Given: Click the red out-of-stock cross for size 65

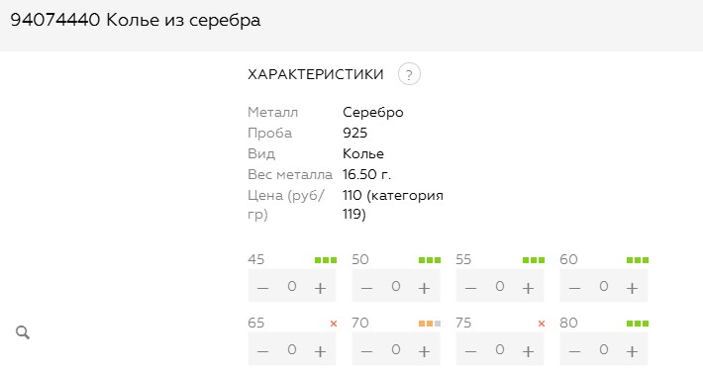Looking at the screenshot, I should [x=333, y=324].
